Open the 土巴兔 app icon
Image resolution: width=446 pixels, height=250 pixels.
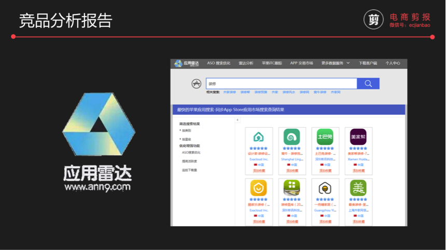click(x=325, y=137)
